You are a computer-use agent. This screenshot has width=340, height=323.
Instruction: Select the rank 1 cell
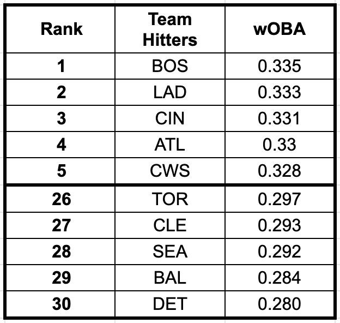61,67
